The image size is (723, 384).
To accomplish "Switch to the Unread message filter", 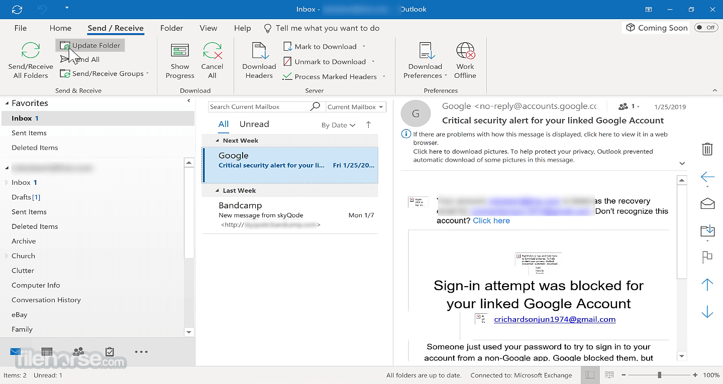I will 254,124.
